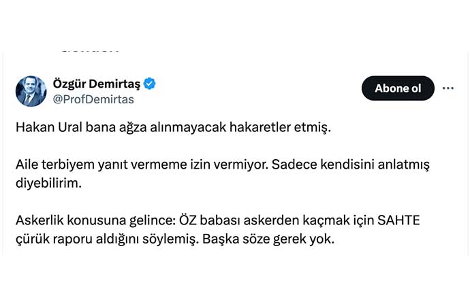
Task: Click the Özgür Demirtaş display name
Action: click(95, 84)
